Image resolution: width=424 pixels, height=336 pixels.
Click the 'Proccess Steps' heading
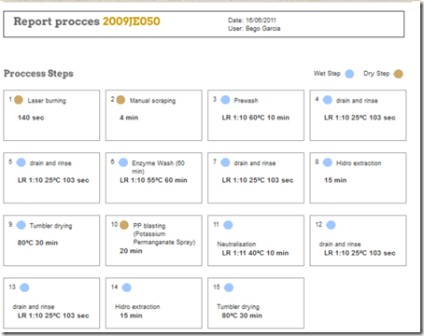tap(38, 74)
